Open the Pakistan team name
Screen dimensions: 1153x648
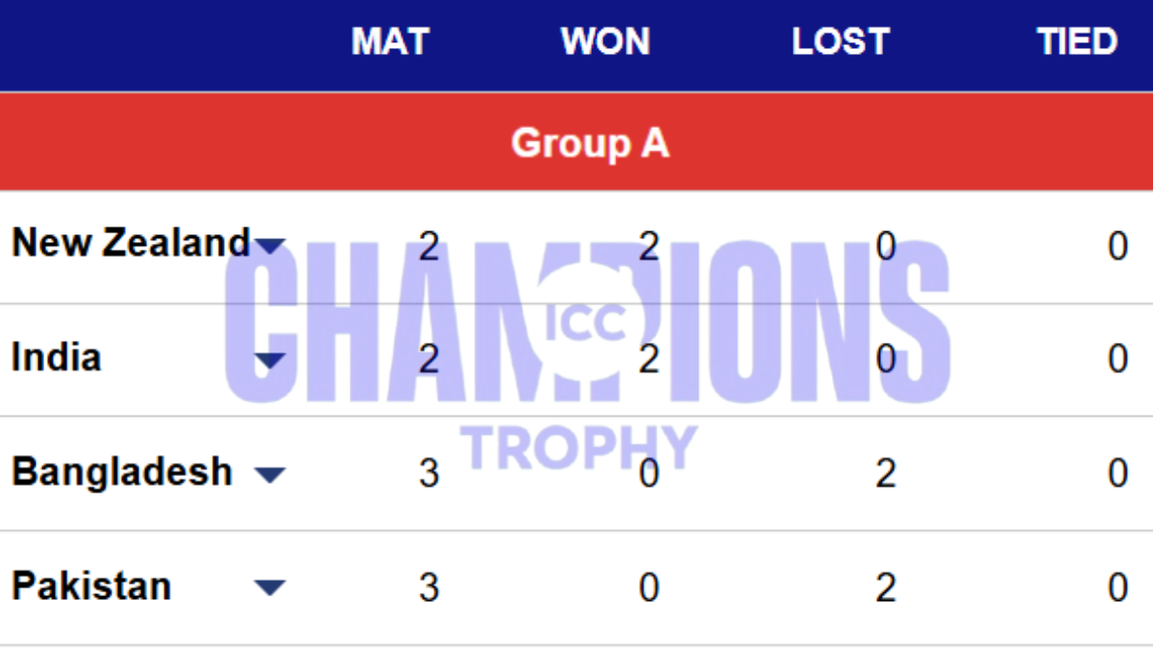91,586
